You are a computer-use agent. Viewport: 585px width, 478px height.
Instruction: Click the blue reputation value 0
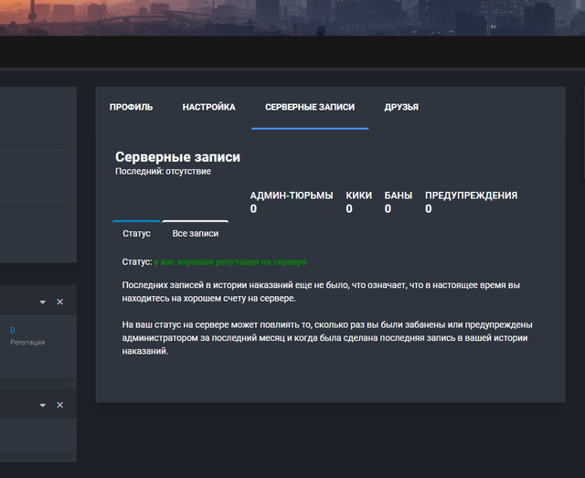(x=13, y=330)
